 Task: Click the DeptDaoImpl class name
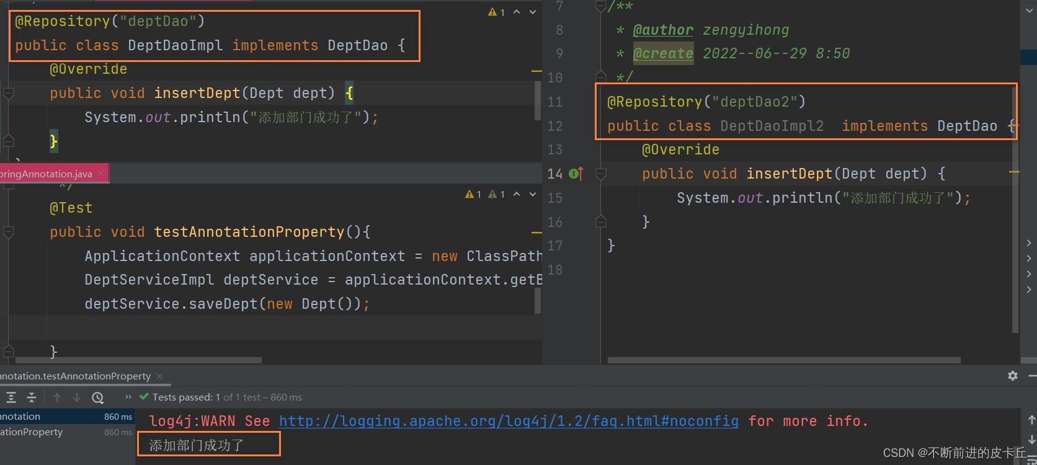pyautogui.click(x=176, y=45)
